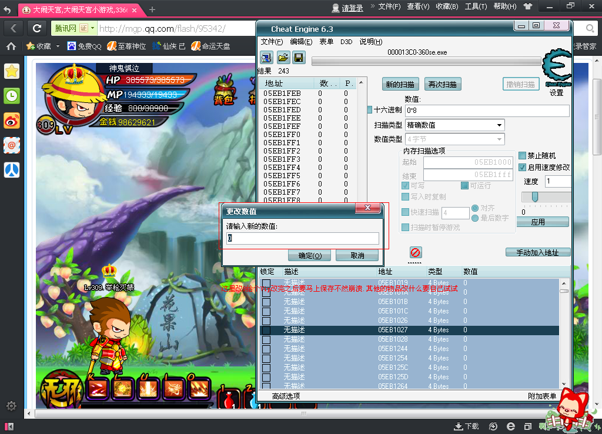Viewport: 602px width, 434px height.
Task: Click the 新的扫描 new scan button
Action: tap(402, 84)
